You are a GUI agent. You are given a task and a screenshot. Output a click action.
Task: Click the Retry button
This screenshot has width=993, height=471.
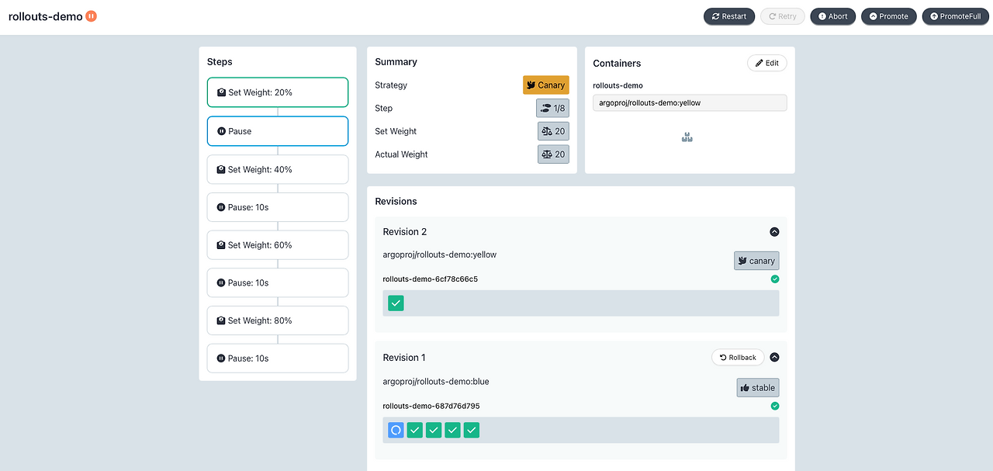[782, 16]
